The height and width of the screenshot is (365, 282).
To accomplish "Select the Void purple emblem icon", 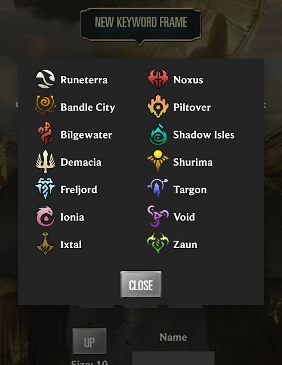I will [158, 216].
